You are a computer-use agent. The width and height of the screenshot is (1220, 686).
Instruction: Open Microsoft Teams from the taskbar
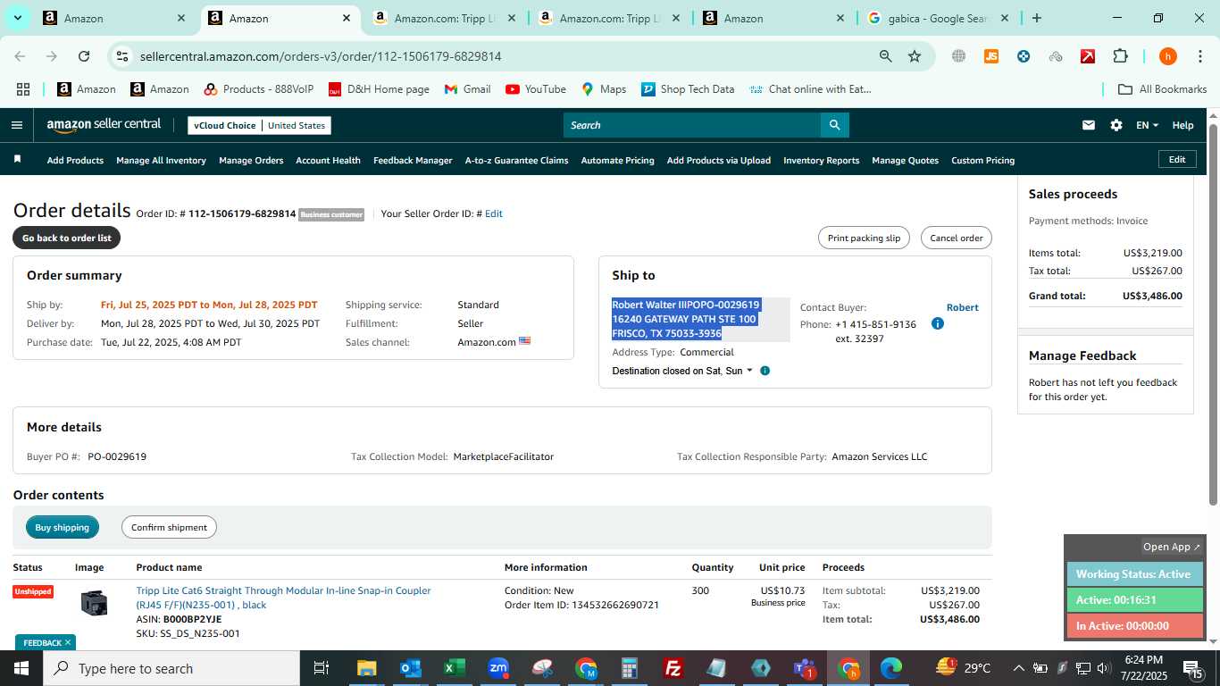click(x=805, y=668)
